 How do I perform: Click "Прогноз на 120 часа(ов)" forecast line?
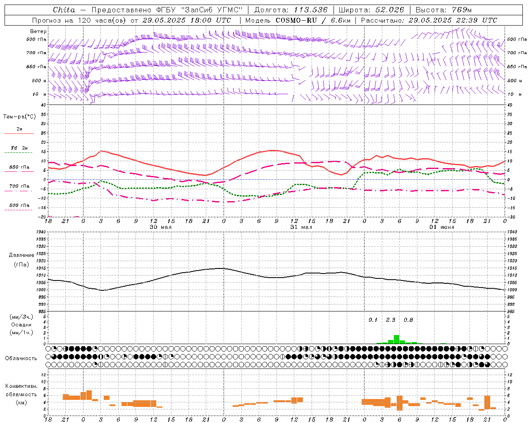(79, 20)
